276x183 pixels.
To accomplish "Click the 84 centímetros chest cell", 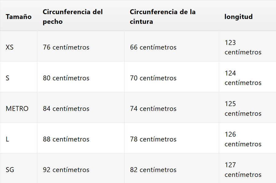I will (66, 109).
